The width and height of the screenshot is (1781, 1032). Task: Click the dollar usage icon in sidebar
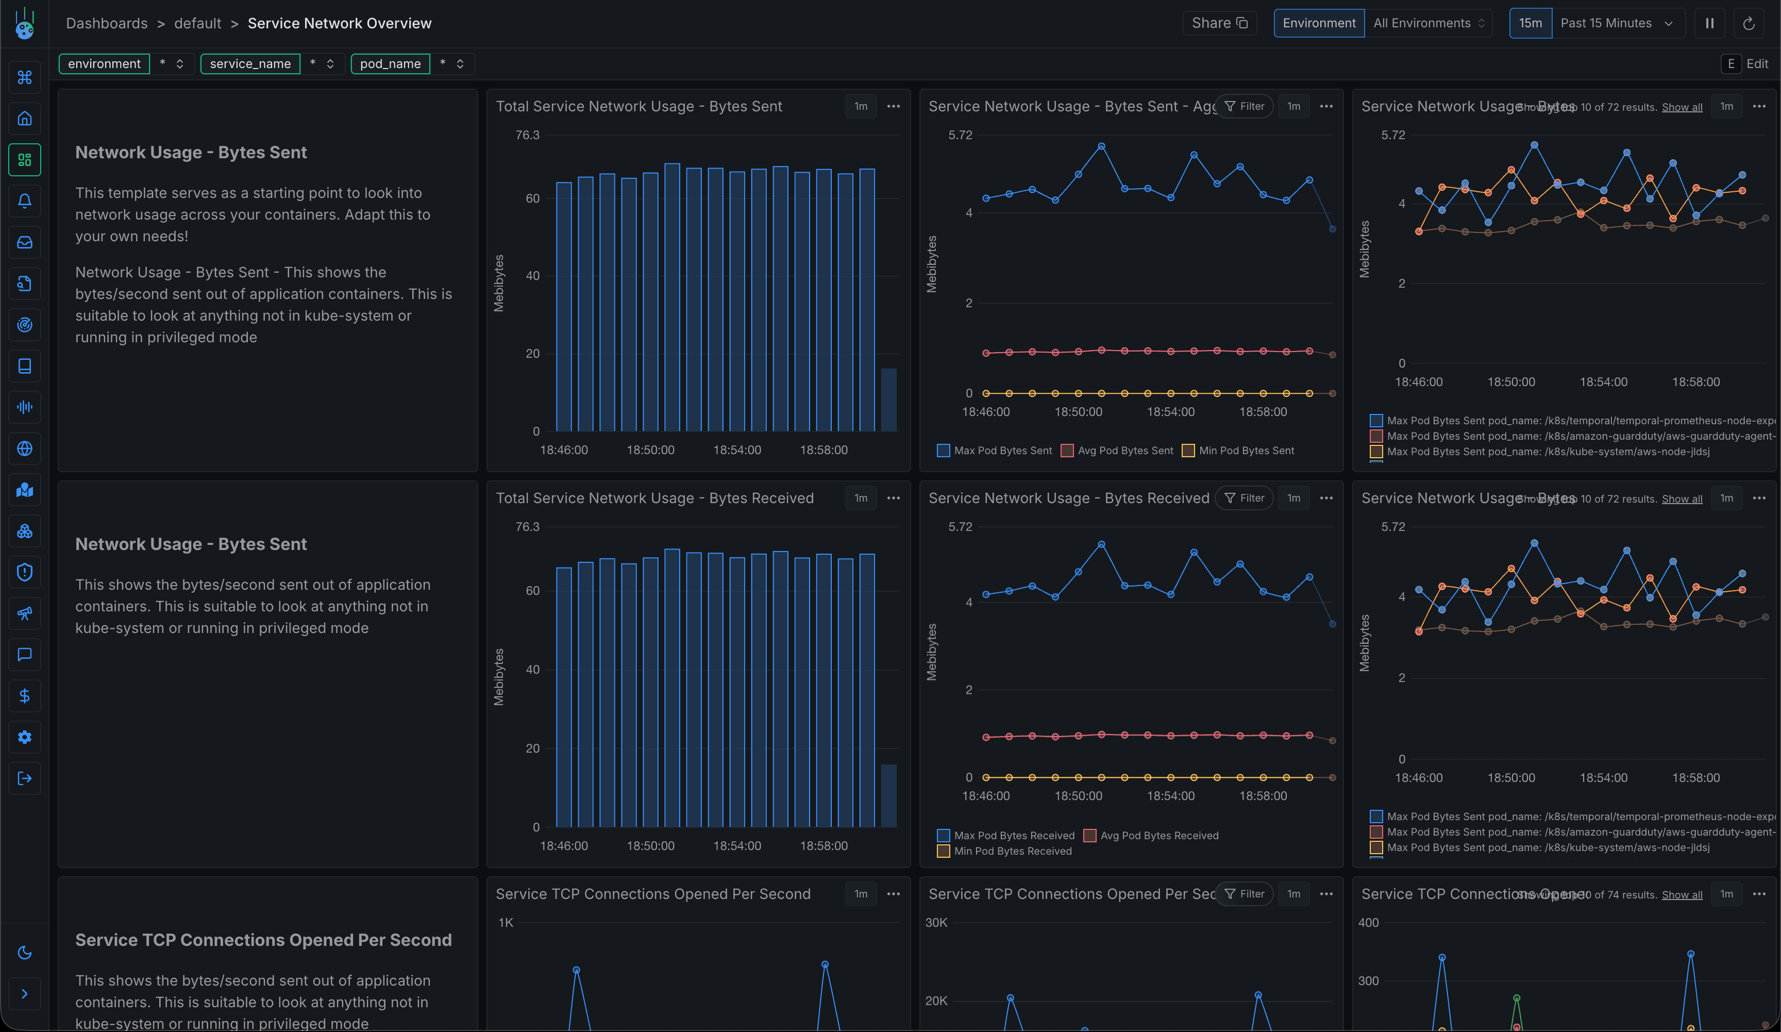pos(25,695)
